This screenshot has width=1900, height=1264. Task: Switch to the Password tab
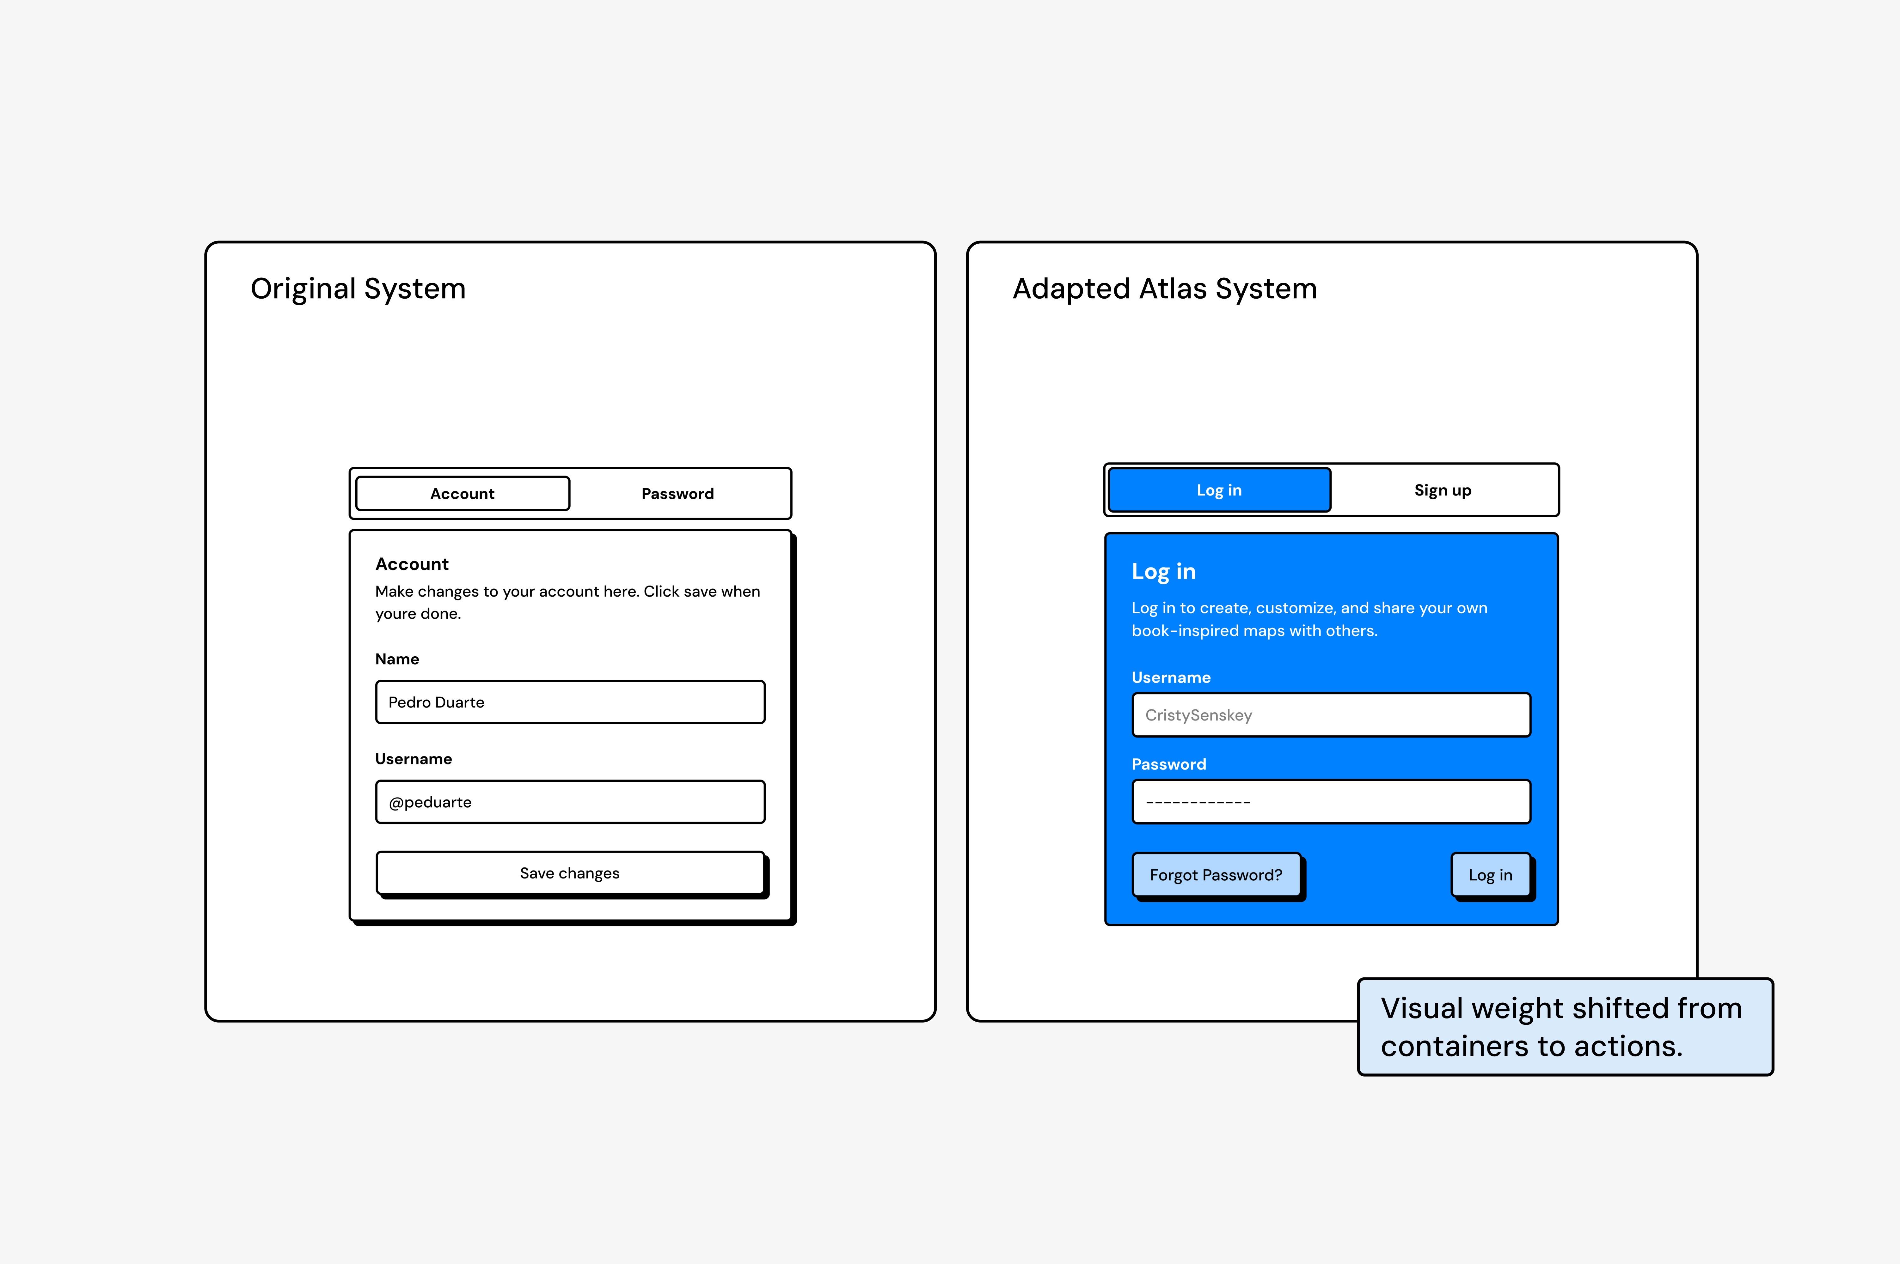pyautogui.click(x=677, y=493)
